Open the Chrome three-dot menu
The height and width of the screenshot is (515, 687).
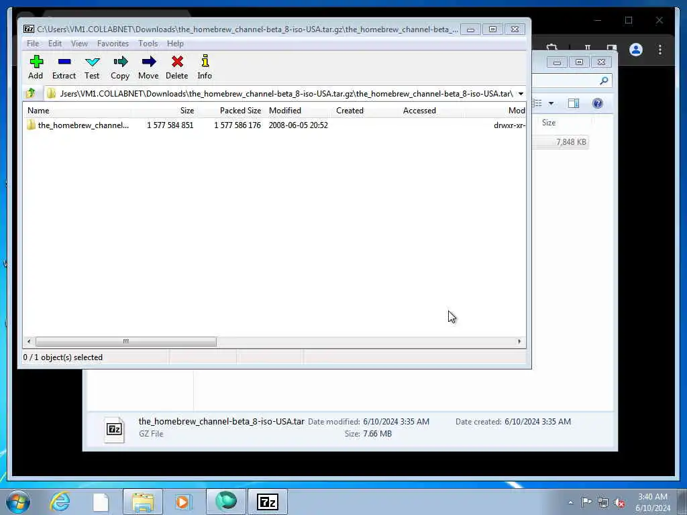pos(660,50)
